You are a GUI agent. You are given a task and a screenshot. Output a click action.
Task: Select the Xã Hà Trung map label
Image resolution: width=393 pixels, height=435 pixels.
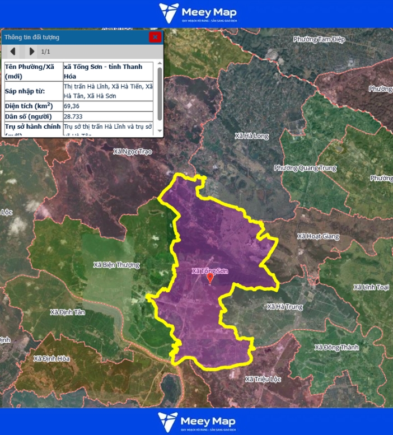284,307
